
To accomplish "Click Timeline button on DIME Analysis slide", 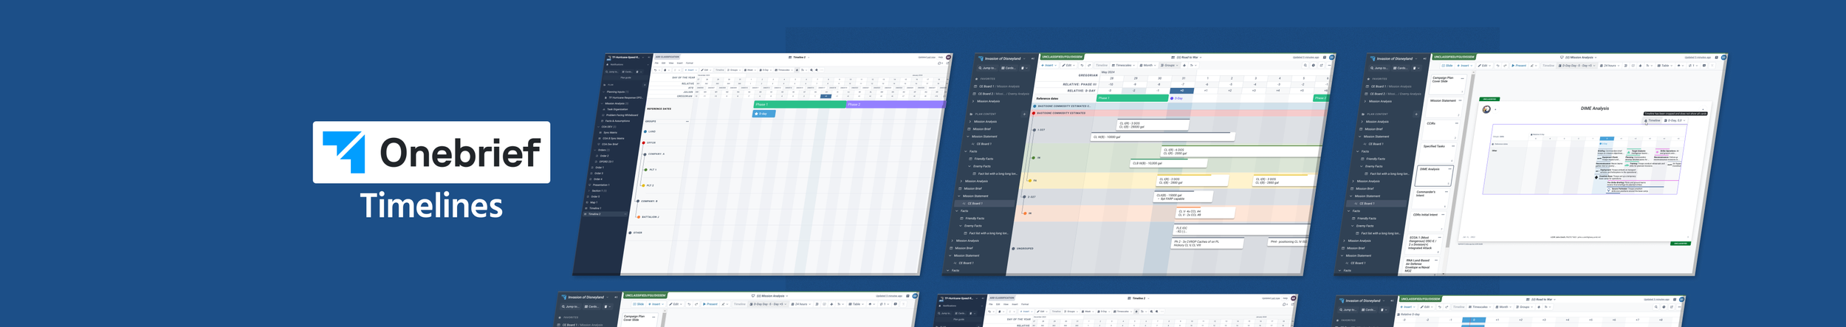I will point(1653,120).
